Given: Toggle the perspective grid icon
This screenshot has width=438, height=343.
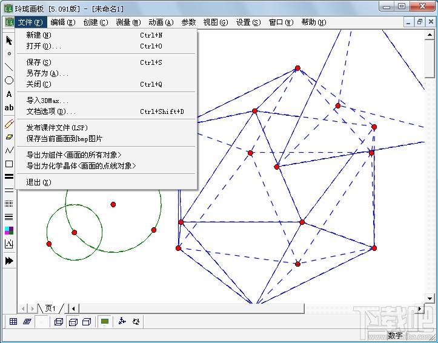Looking at the screenshot, I should click(x=27, y=322).
